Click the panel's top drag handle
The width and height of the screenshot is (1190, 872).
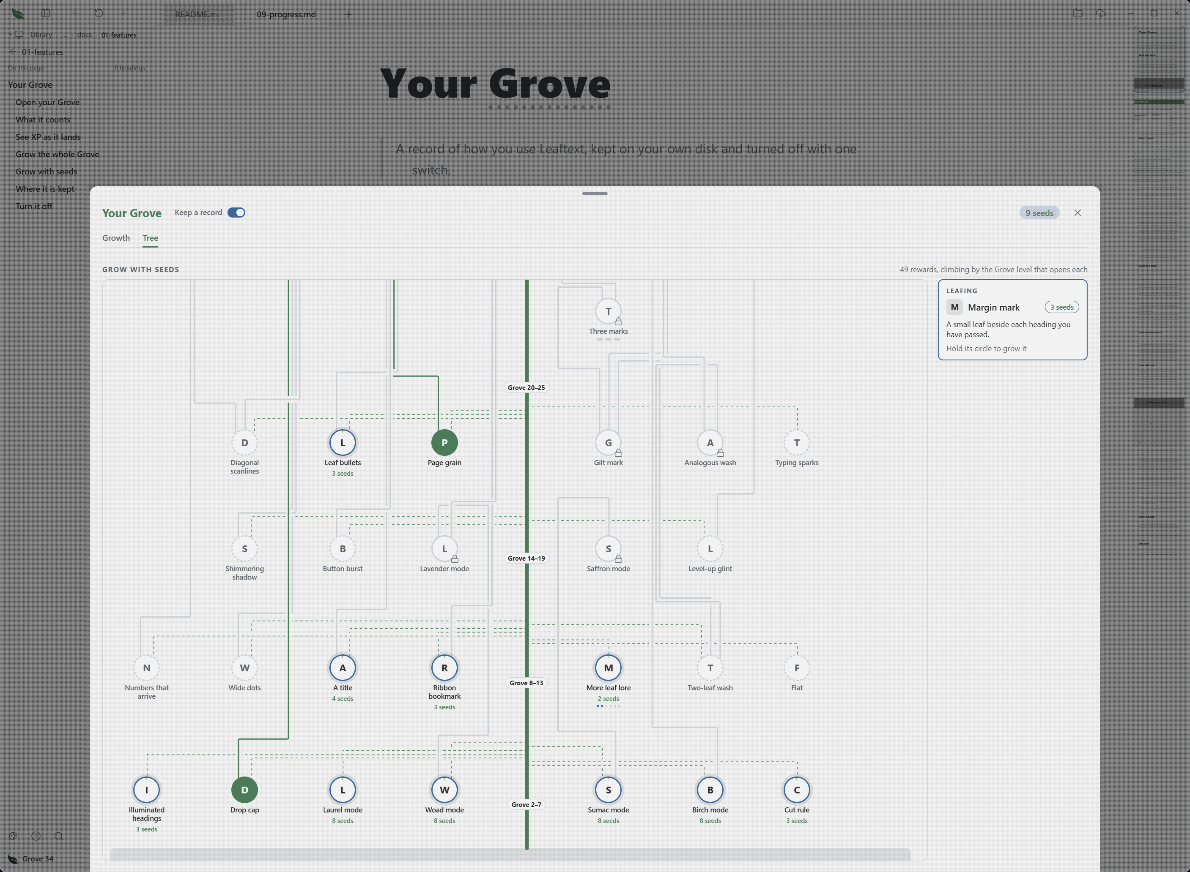pyautogui.click(x=595, y=193)
